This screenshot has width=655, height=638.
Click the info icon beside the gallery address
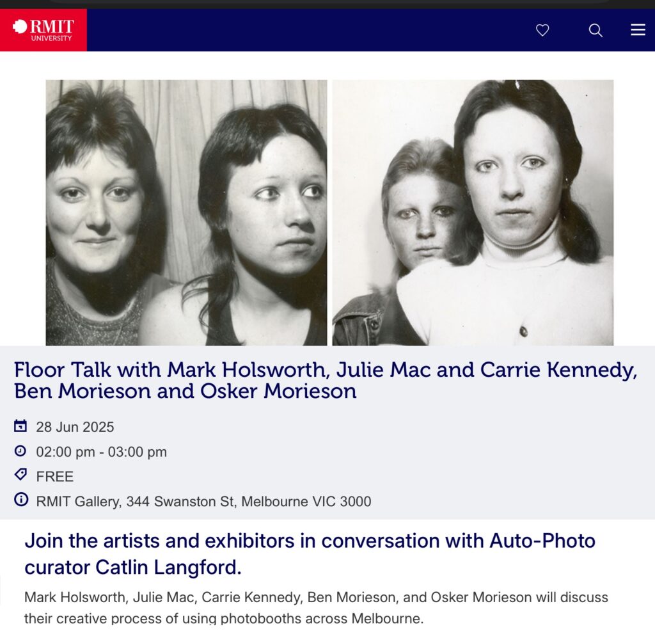[21, 499]
